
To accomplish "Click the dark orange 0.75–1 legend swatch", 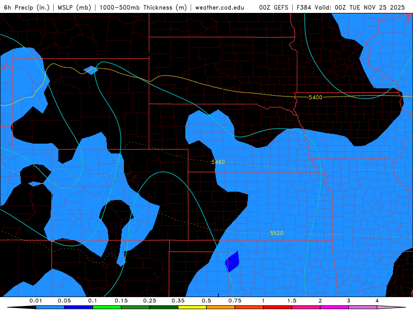I will tap(249, 307).
